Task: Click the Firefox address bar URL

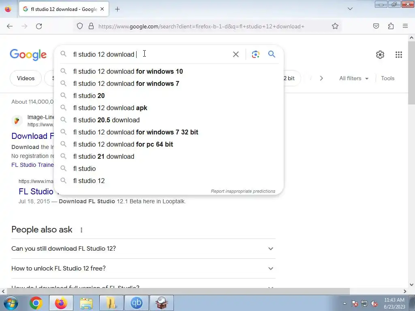Action: tap(201, 26)
